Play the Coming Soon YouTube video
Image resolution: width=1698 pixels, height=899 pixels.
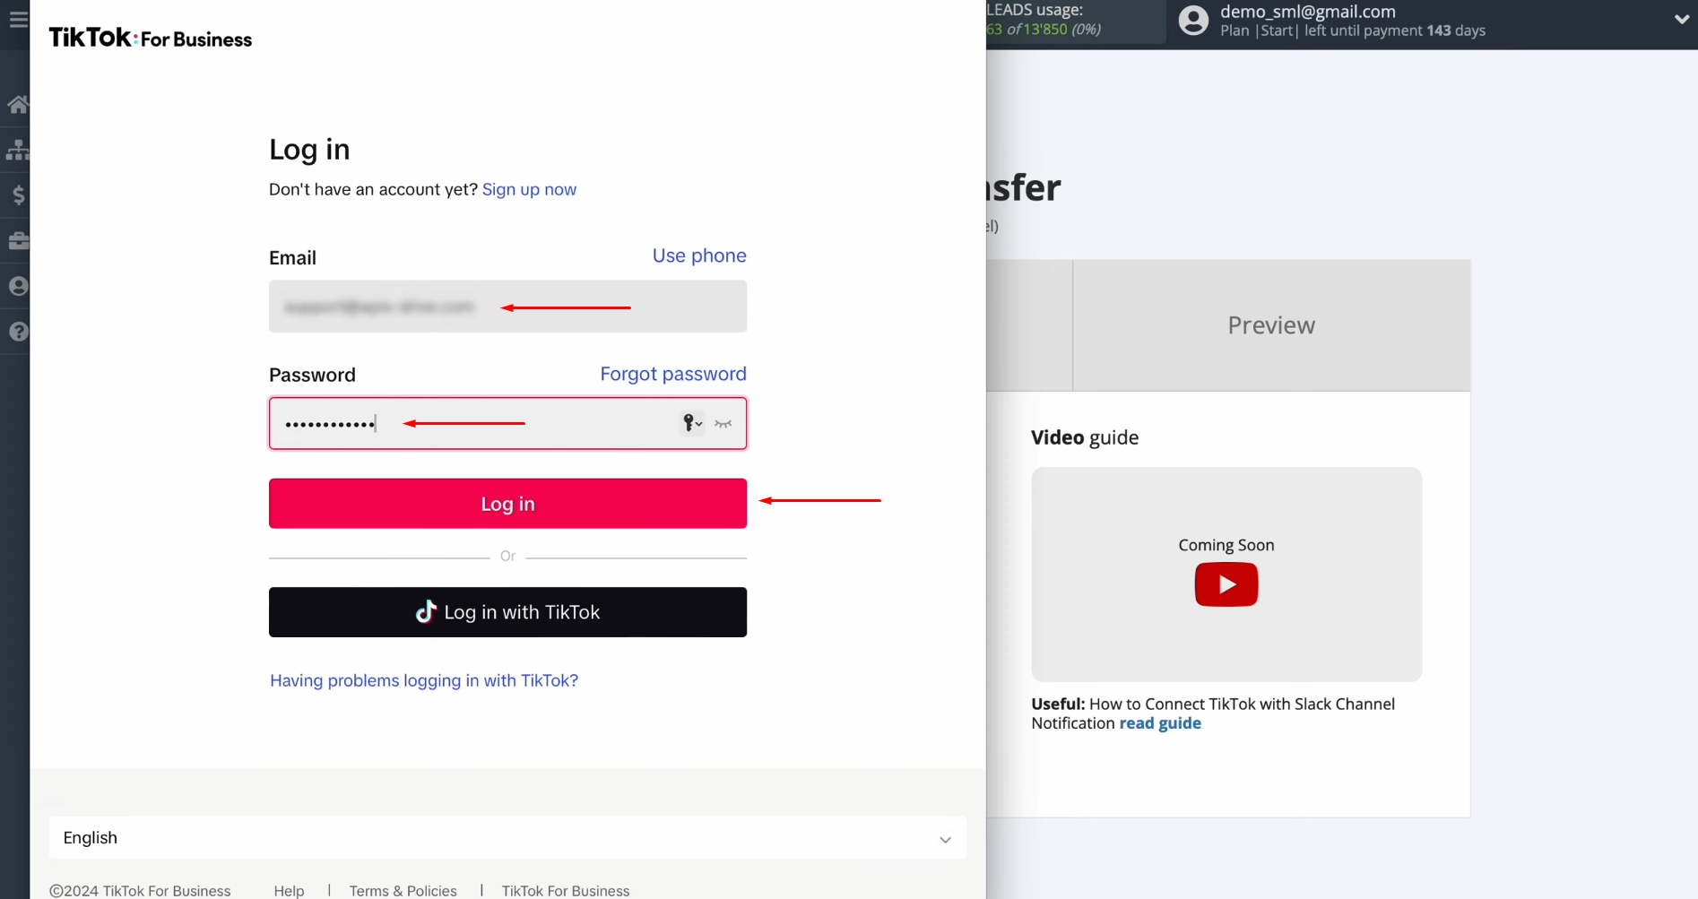(1226, 584)
